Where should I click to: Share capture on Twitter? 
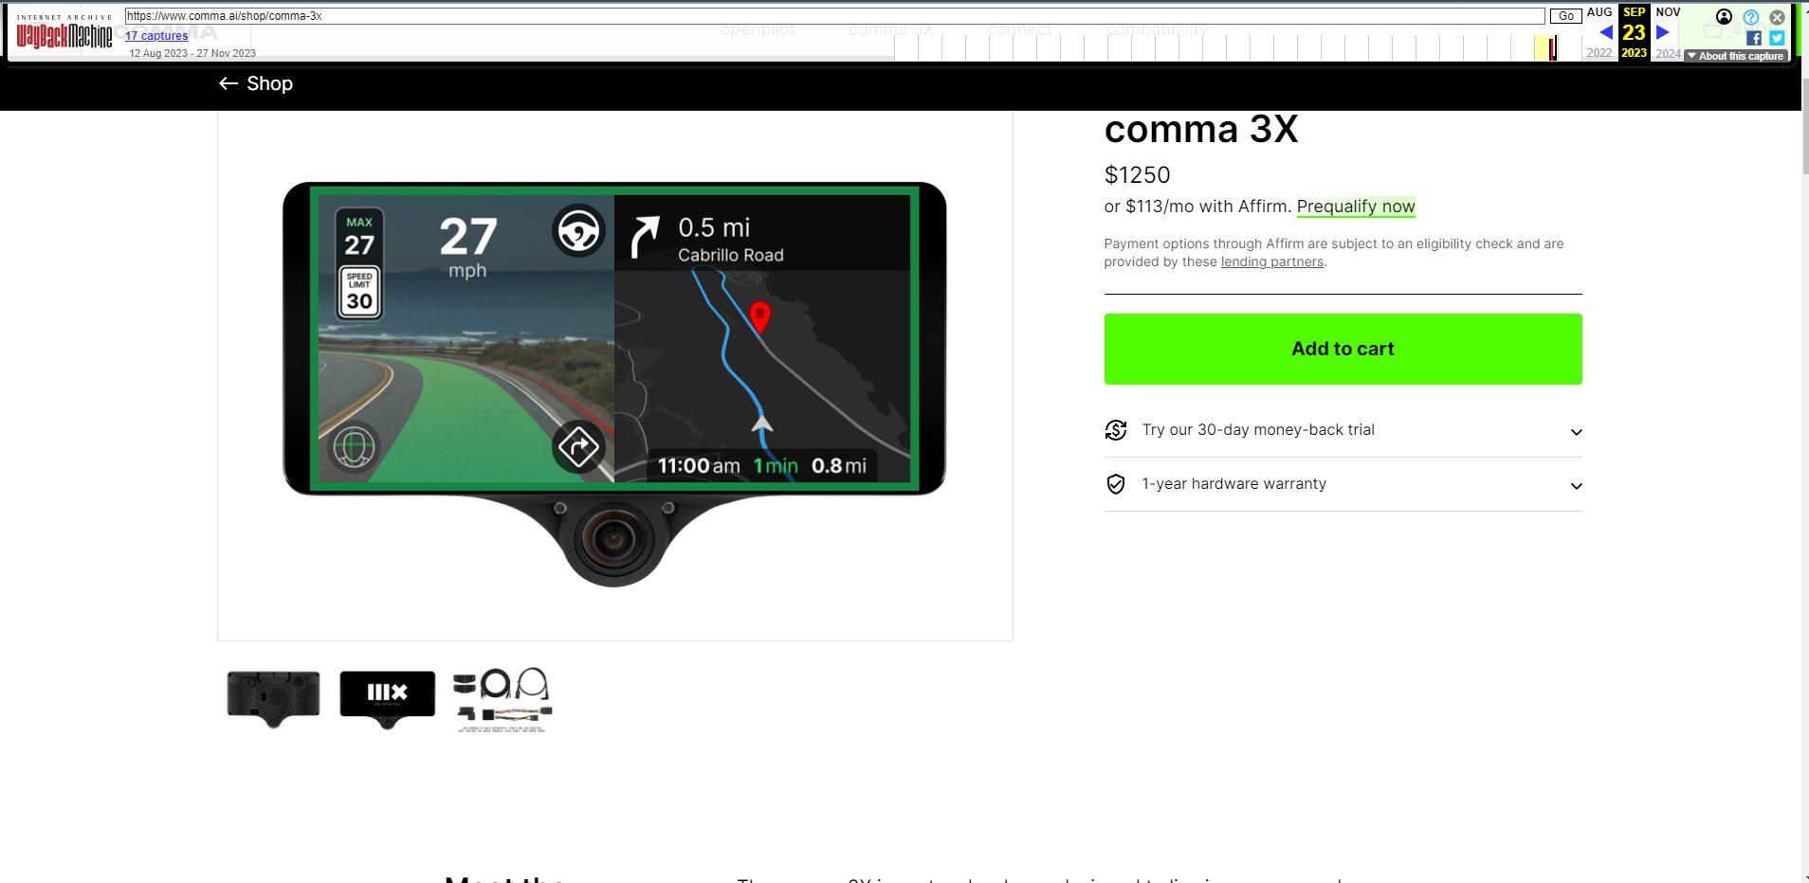(x=1777, y=38)
